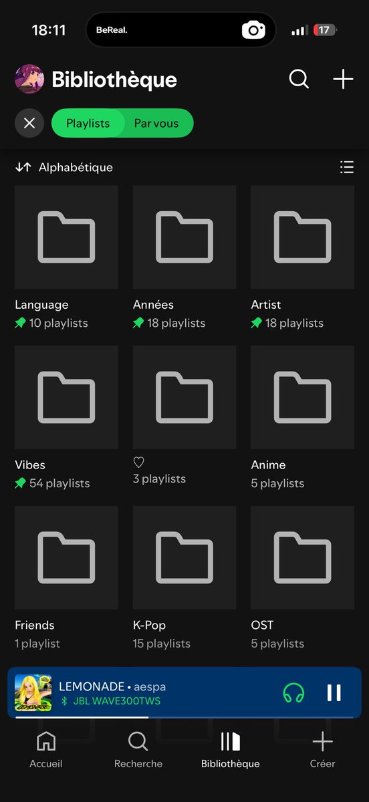369x802 pixels.
Task: Tap the K-Pop folder name
Action: tap(149, 626)
